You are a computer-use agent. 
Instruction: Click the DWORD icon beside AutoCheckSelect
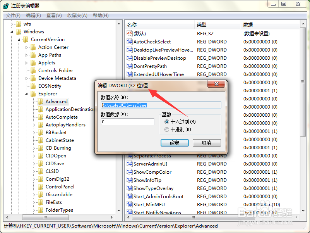(x=129, y=41)
